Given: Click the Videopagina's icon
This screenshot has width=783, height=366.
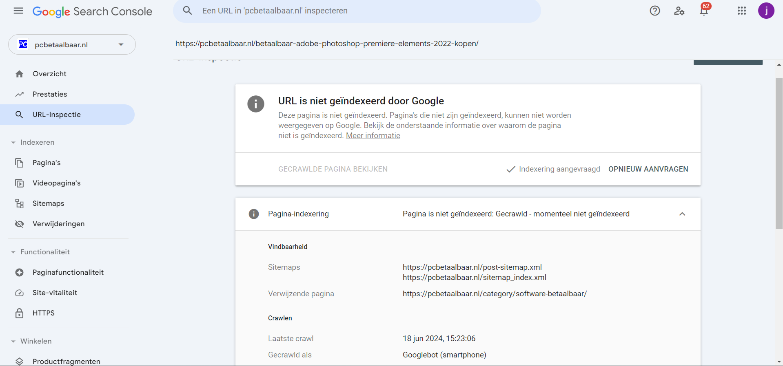Looking at the screenshot, I should tap(19, 183).
